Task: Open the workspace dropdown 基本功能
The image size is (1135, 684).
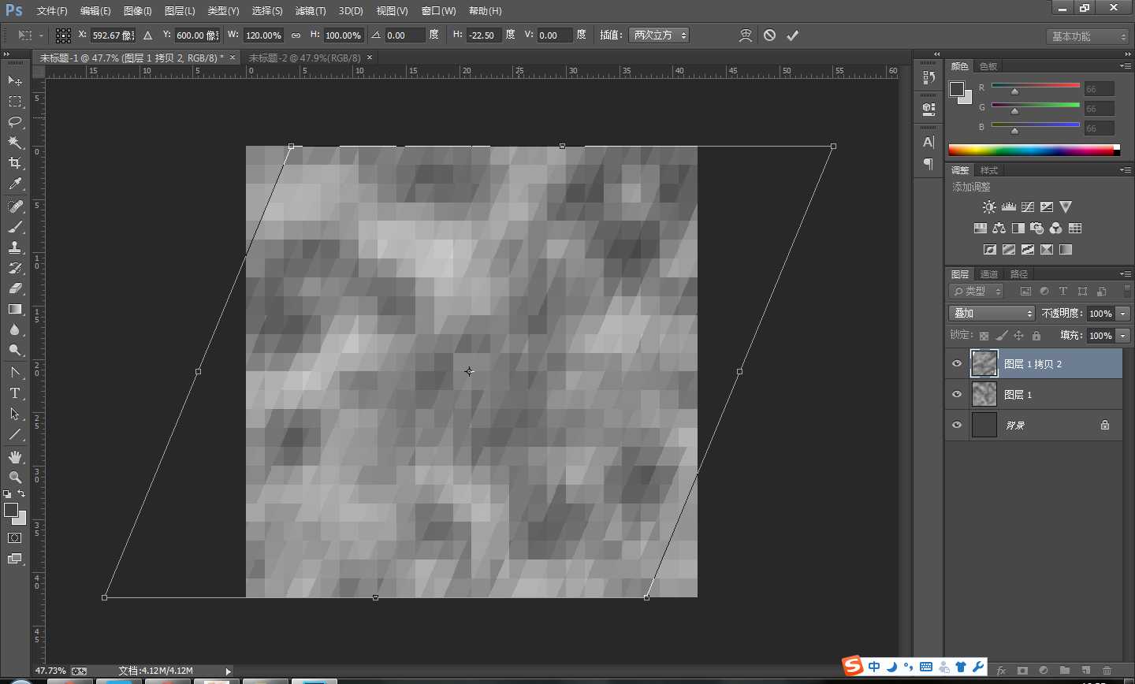Action: [x=1089, y=36]
